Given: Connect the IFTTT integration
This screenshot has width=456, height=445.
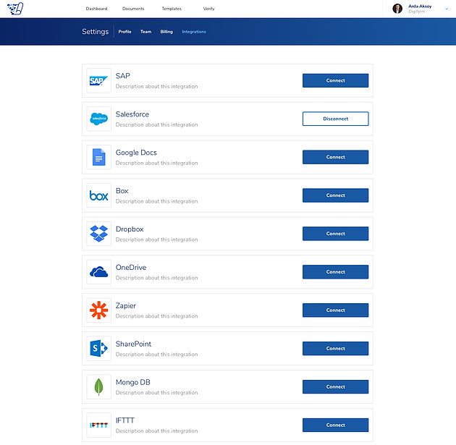Looking at the screenshot, I should (x=336, y=425).
